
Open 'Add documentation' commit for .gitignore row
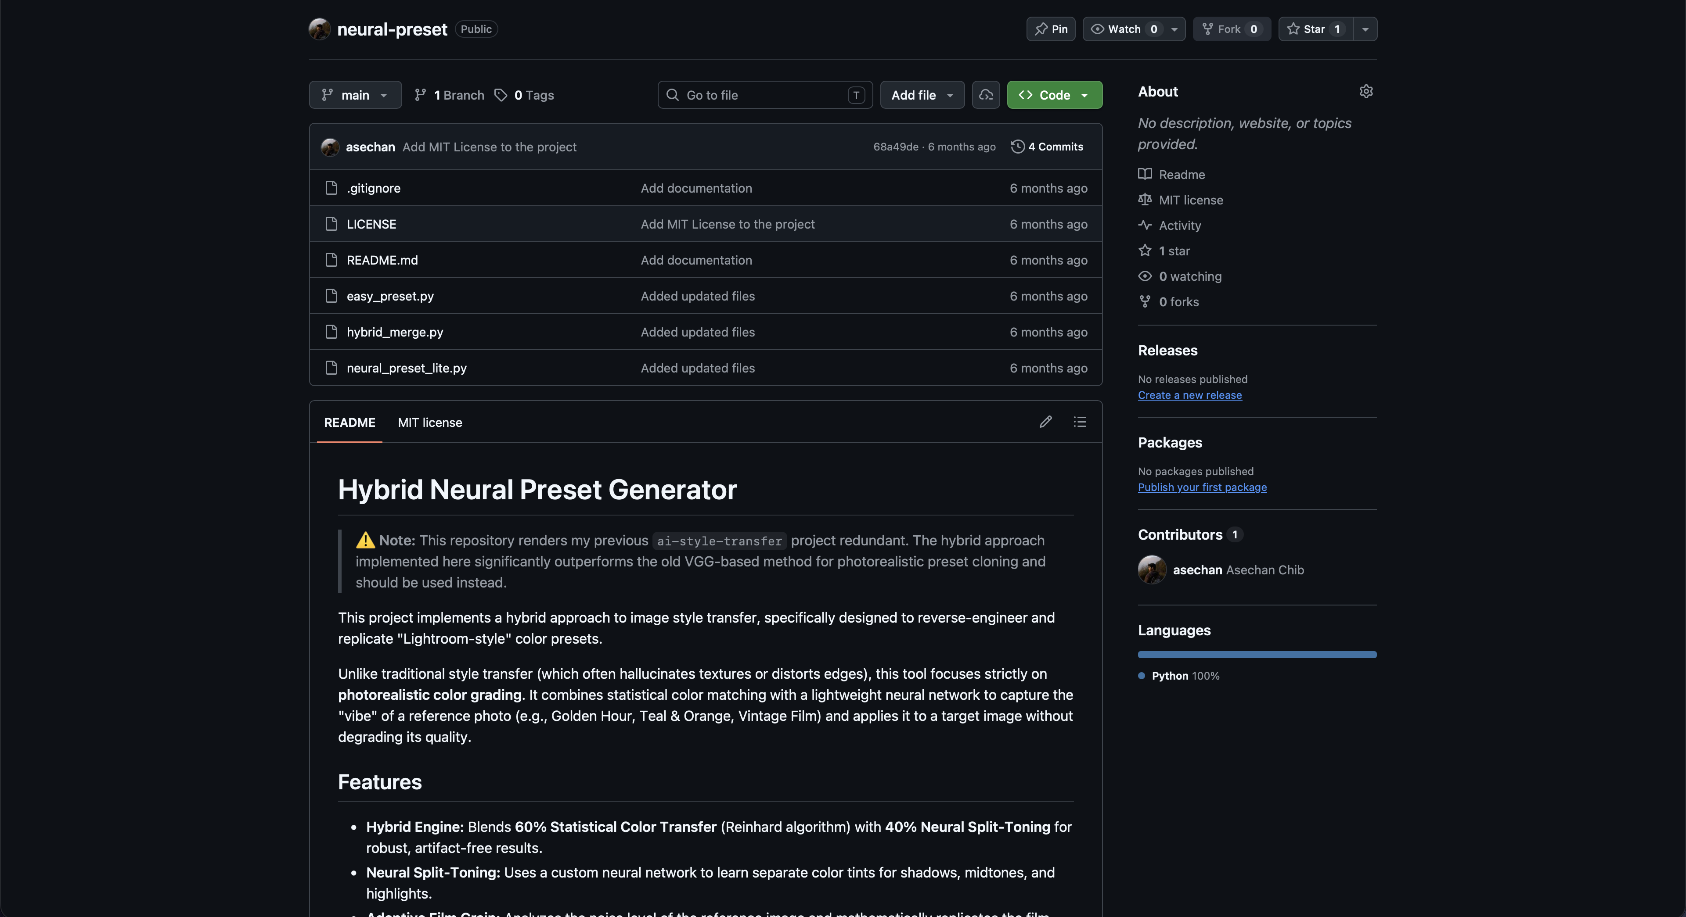click(x=696, y=188)
